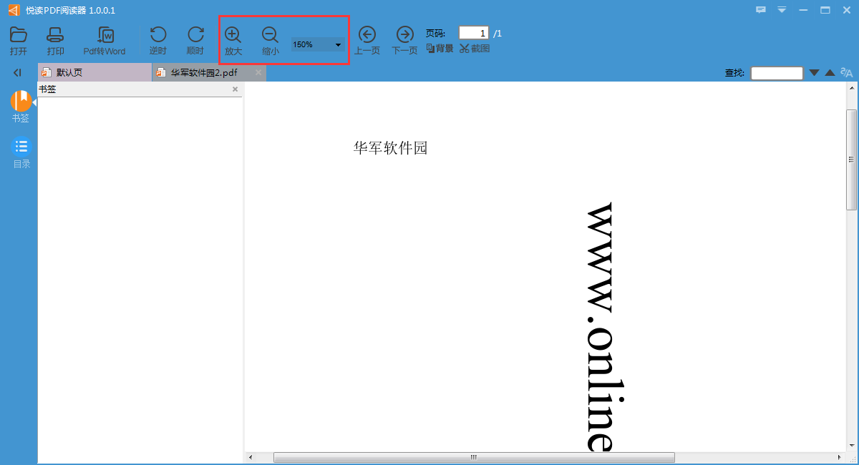
Task: Select the 书签 bookmark sidebar icon
Action: click(21, 101)
